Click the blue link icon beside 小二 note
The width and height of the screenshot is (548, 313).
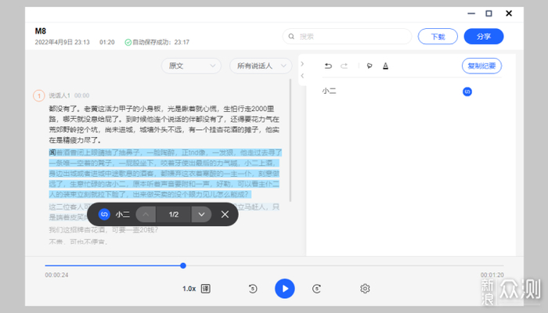pyautogui.click(x=467, y=92)
